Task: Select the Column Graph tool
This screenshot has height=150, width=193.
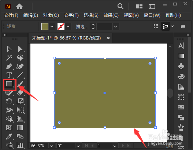Action: pos(20,145)
